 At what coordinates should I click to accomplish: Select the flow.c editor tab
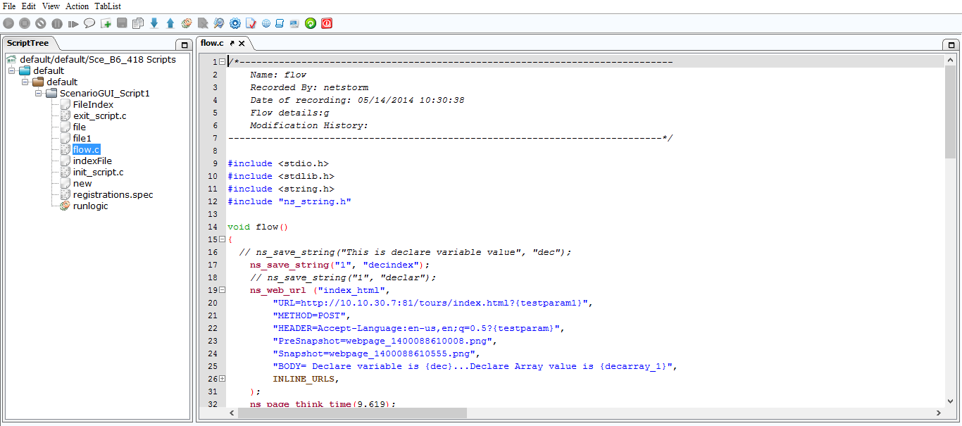(x=212, y=43)
